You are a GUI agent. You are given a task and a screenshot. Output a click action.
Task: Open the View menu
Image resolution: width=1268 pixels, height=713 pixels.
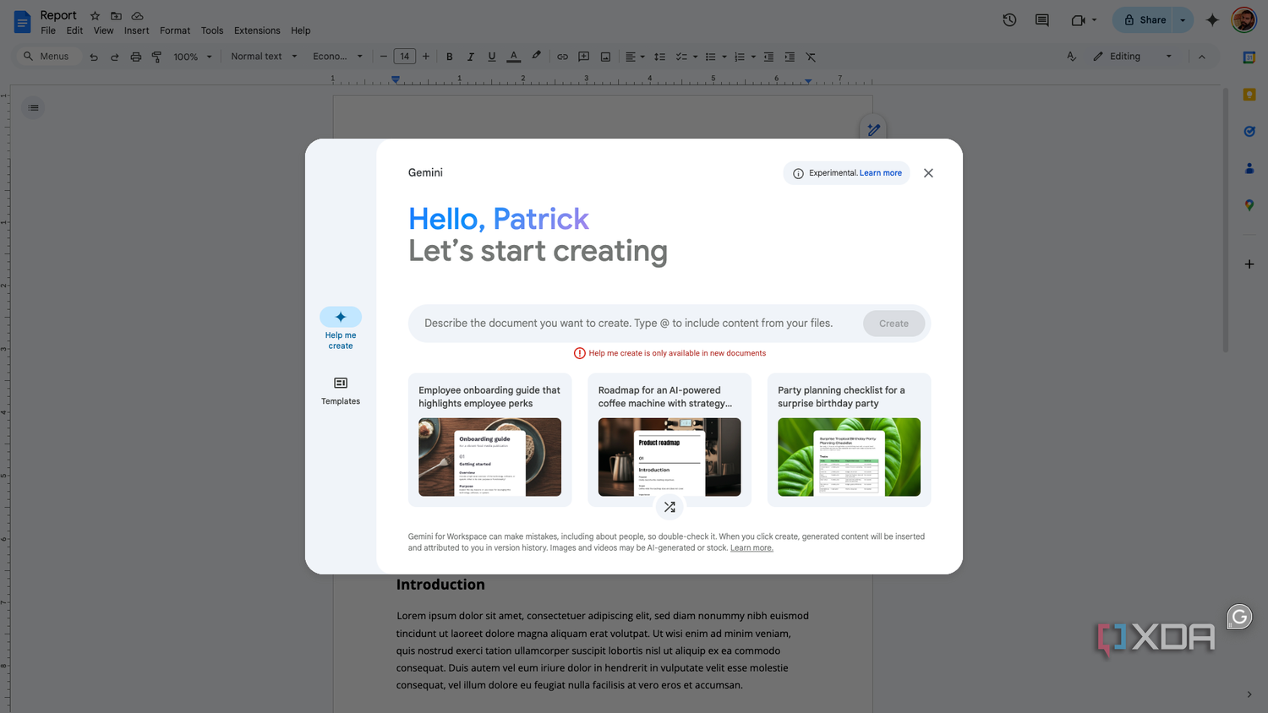tap(103, 30)
